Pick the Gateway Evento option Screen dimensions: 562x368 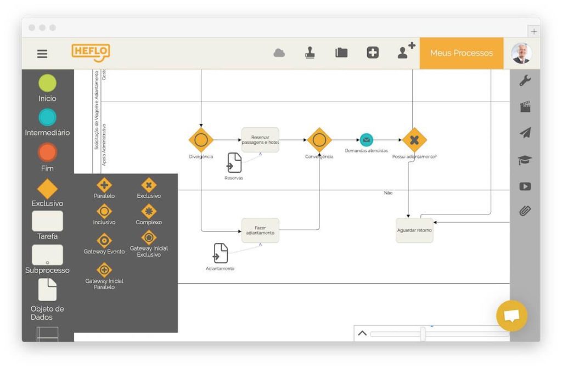tap(104, 241)
